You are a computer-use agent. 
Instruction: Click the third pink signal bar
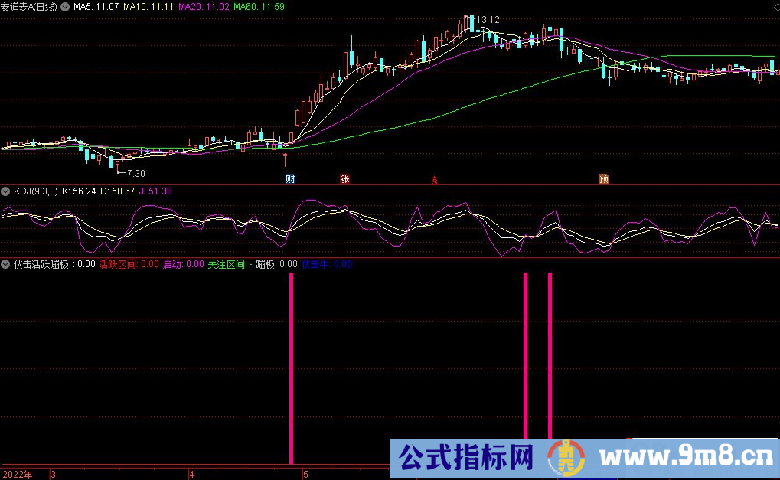pyautogui.click(x=550, y=356)
